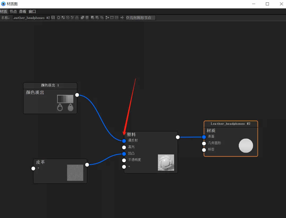The image size is (286, 218).
Task: Click the 凹凸 input socket on 塑料 node
Action: [x=124, y=154]
